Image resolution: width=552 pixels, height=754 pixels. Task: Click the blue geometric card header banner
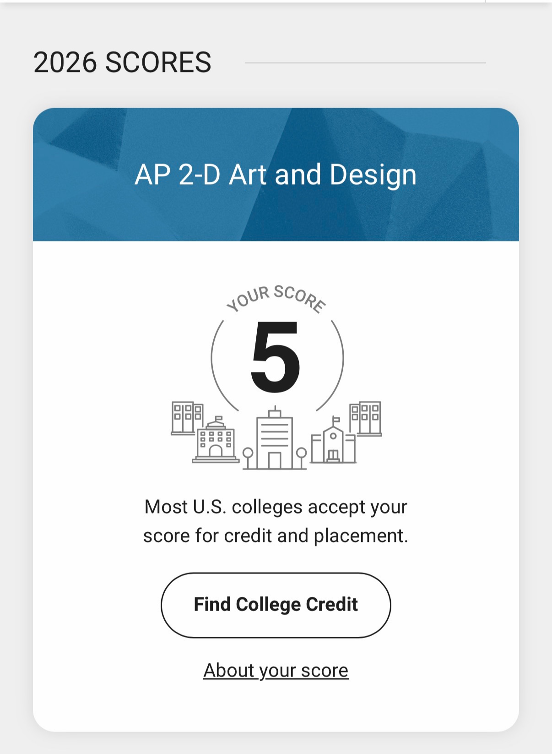[276, 175]
